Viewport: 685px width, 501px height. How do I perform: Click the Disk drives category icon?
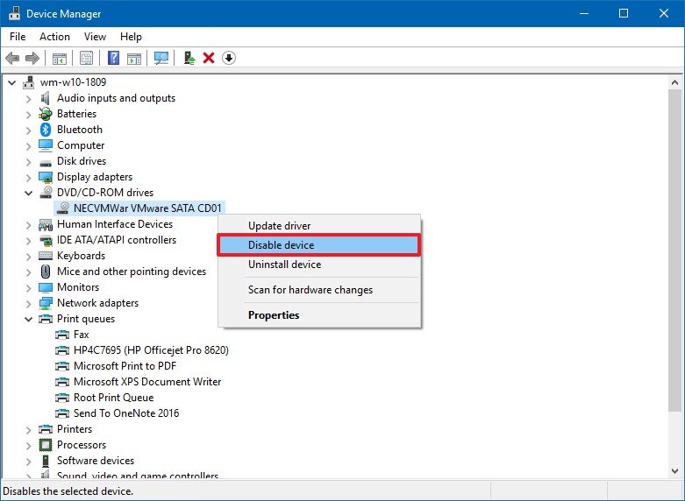coord(46,163)
